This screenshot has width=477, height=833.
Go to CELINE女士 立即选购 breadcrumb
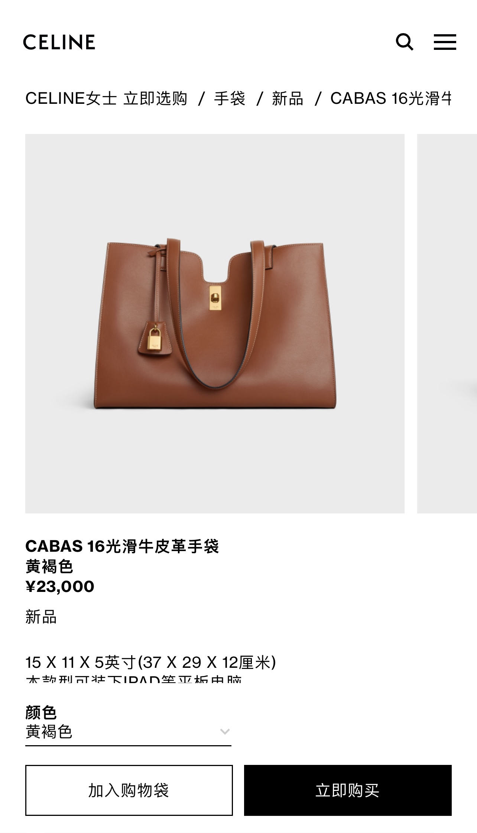(x=106, y=99)
